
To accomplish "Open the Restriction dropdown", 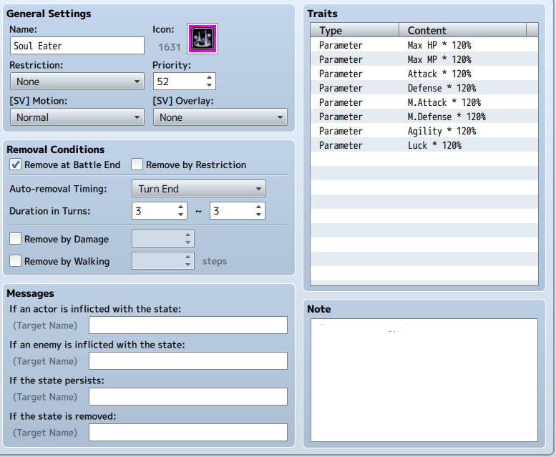I will pyautogui.click(x=77, y=82).
